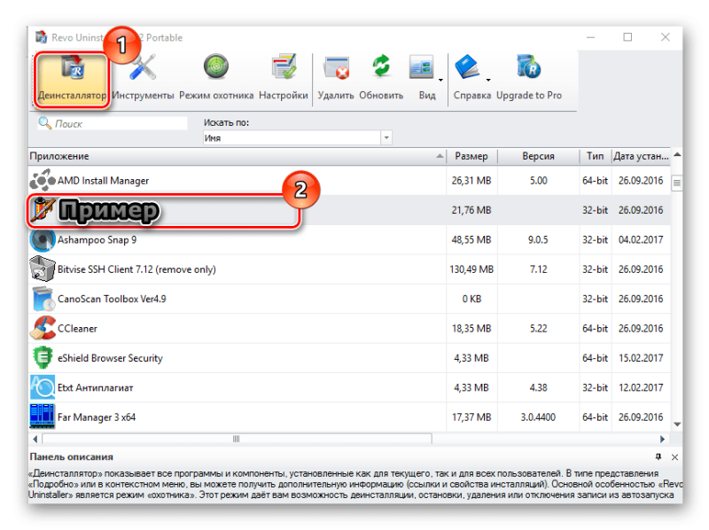Select Far Manager 3 x64 entry

(97, 417)
